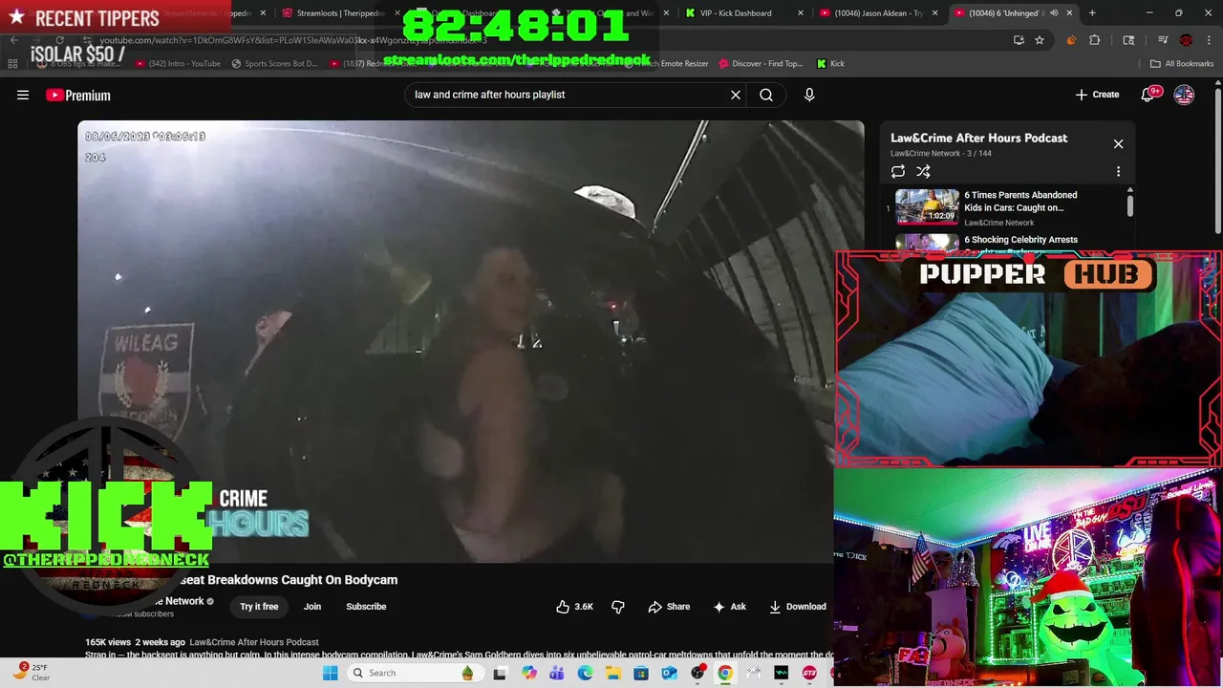Join the channel membership
Viewport: 1223px width, 688px height.
pyautogui.click(x=312, y=607)
